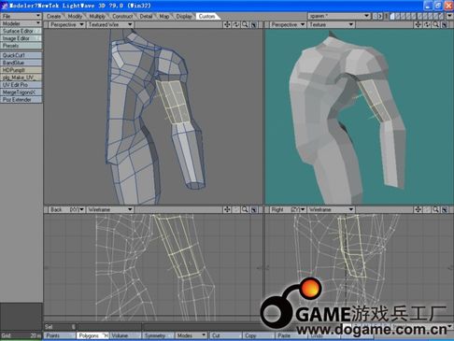The height and width of the screenshot is (341, 454).
Task: Open Right viewport Wireframe mode dropdown
Action: pyautogui.click(x=331, y=209)
